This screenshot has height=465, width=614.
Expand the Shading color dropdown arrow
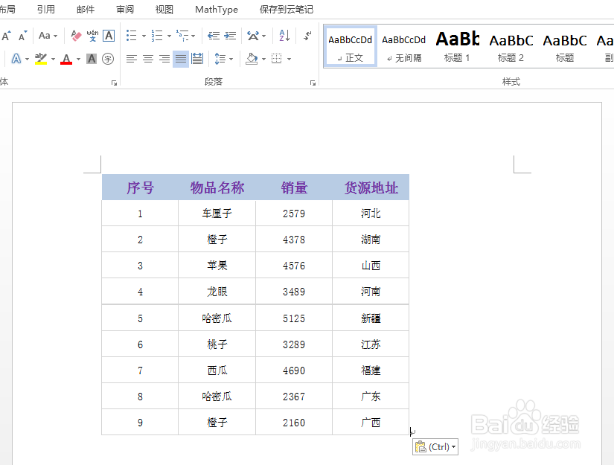pos(263,59)
